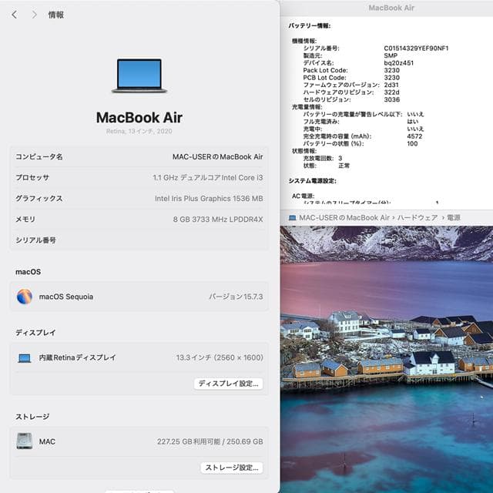This screenshot has width=493, height=493.
Task: Open ディスプレイ設定 button
Action: (228, 384)
